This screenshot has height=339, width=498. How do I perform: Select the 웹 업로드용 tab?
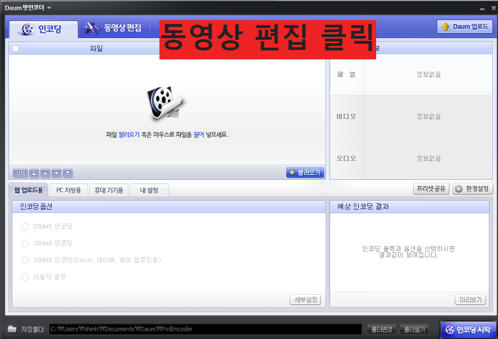(28, 191)
